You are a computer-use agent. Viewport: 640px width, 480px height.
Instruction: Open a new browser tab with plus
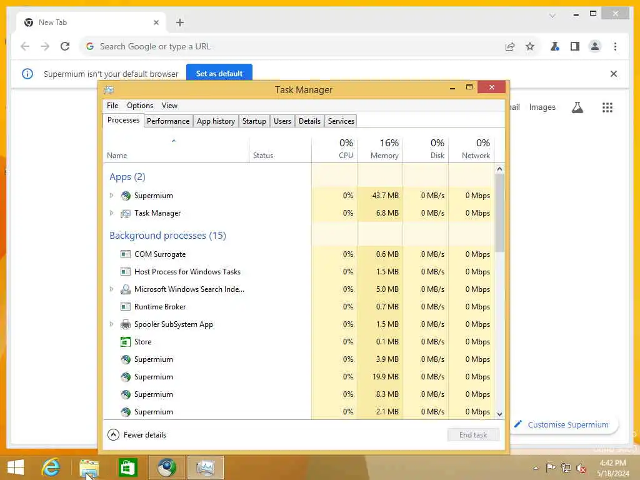pos(180,22)
